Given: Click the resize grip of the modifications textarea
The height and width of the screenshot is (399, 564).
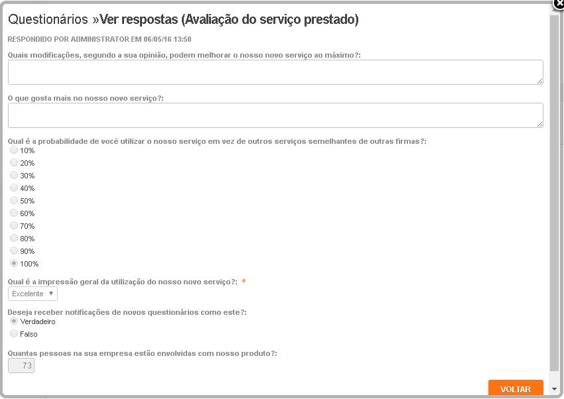Looking at the screenshot, I should tap(540, 82).
